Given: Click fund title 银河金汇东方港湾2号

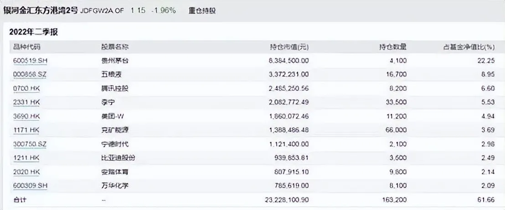Looking at the screenshot, I should pyautogui.click(x=41, y=10).
